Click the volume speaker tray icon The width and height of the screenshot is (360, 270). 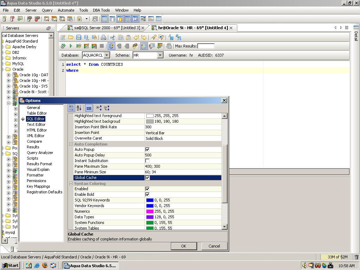(304, 265)
